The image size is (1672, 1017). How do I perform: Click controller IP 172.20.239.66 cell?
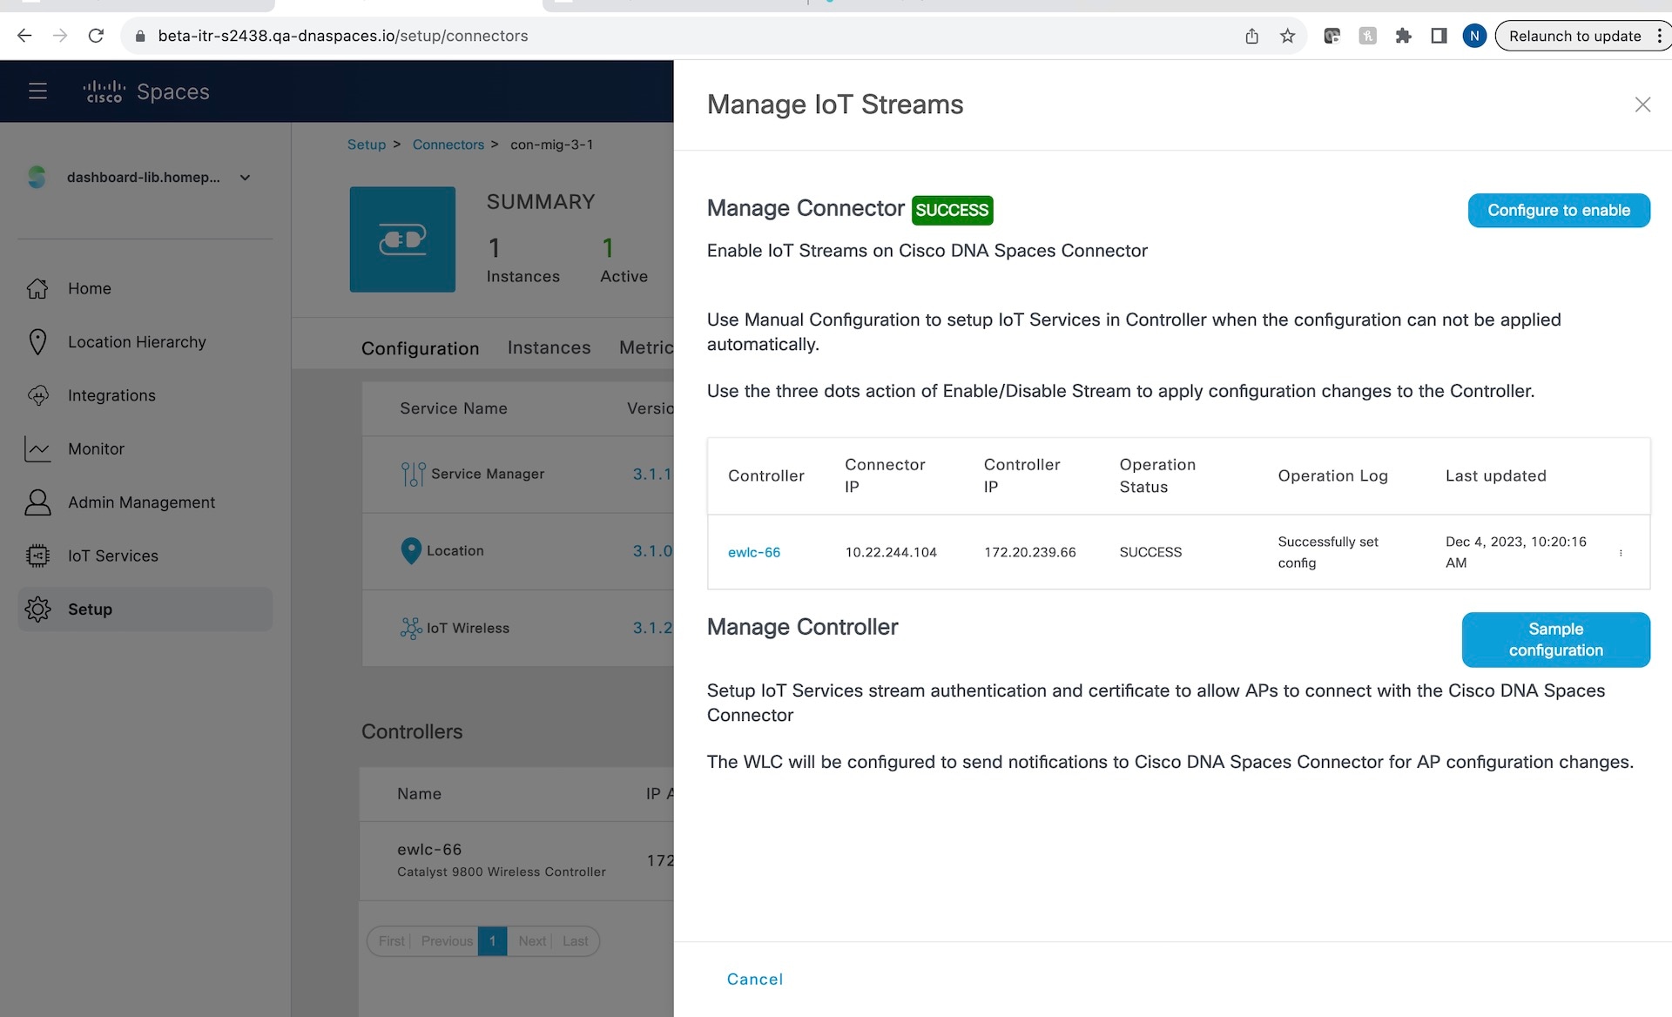tap(1030, 552)
